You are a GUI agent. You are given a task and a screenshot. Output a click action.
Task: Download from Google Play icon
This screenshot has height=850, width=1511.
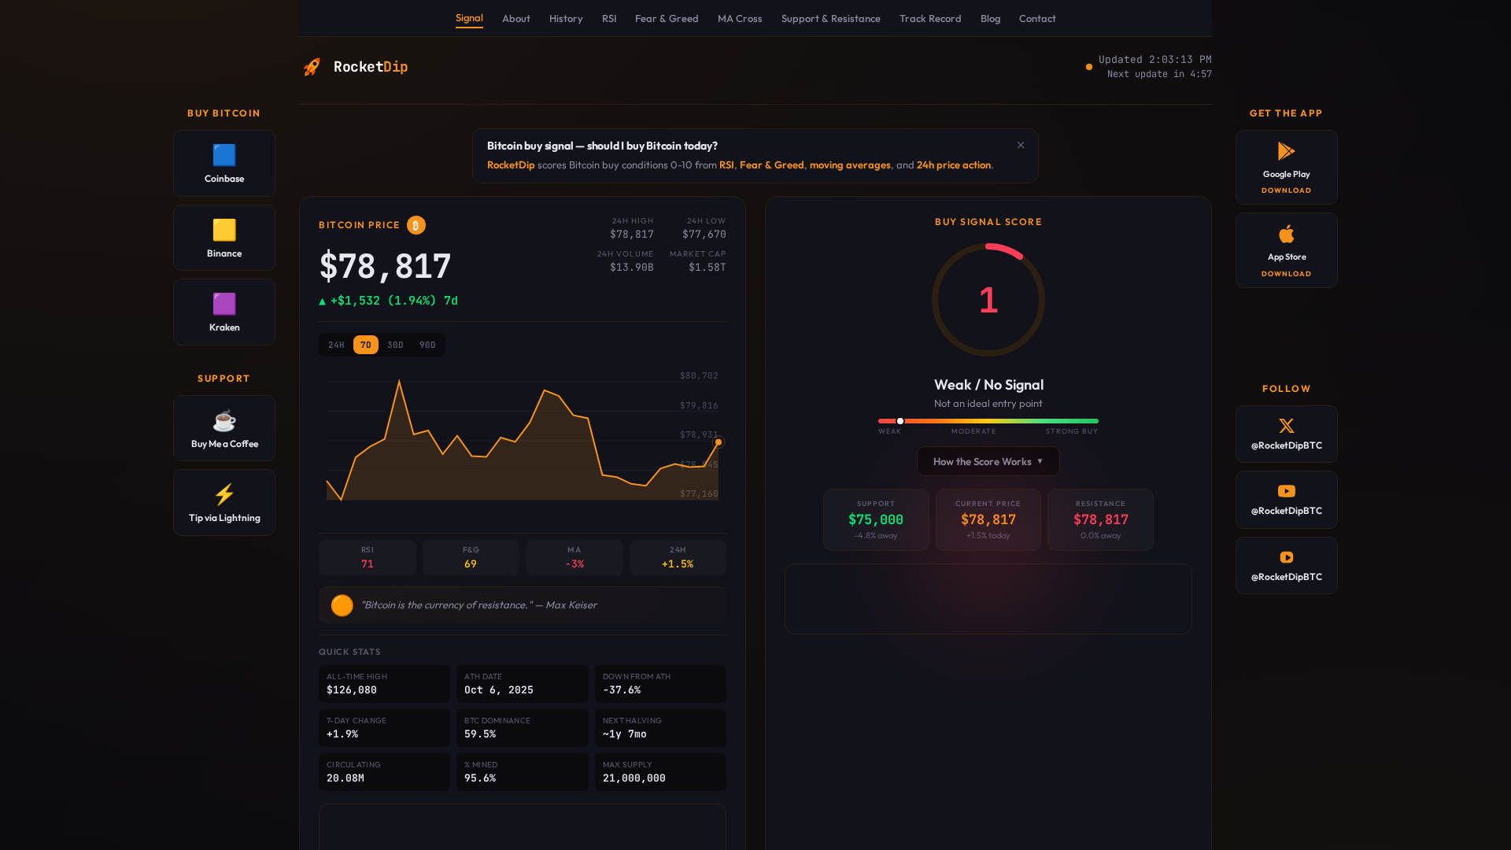click(x=1286, y=151)
